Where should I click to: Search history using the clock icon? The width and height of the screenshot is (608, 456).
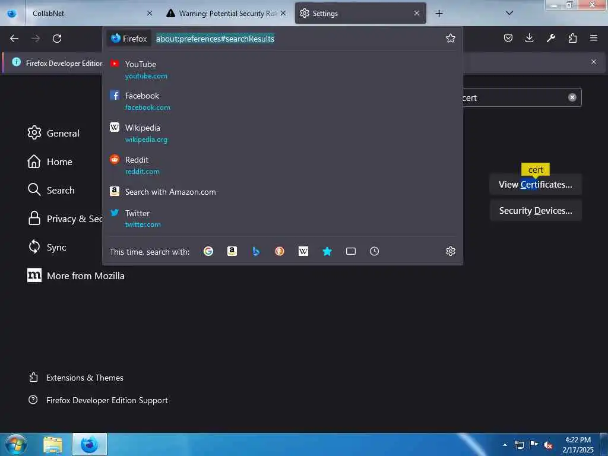[374, 251]
